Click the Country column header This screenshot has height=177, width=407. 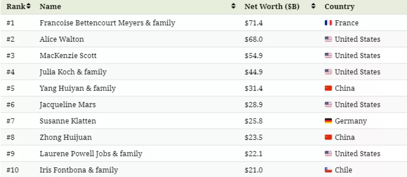(339, 6)
